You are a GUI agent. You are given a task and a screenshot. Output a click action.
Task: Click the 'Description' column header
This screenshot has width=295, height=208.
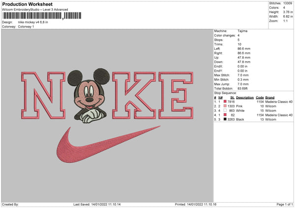tap(245, 98)
